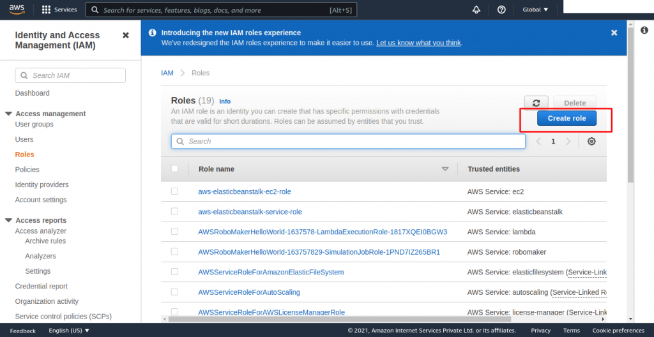Open Policies in sidebar

(x=27, y=169)
